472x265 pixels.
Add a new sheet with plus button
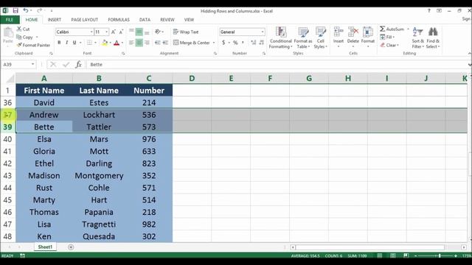[71, 247]
